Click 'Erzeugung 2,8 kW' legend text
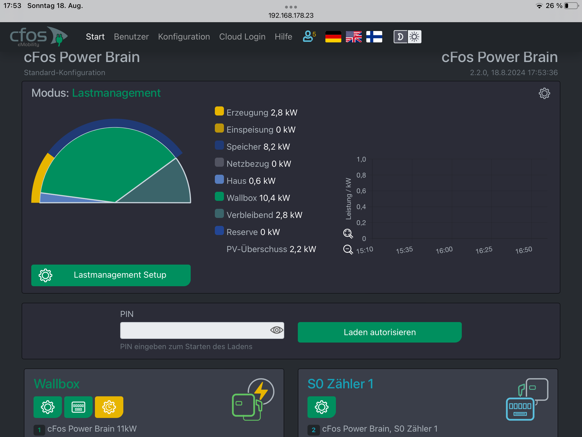582x437 pixels. 262,113
